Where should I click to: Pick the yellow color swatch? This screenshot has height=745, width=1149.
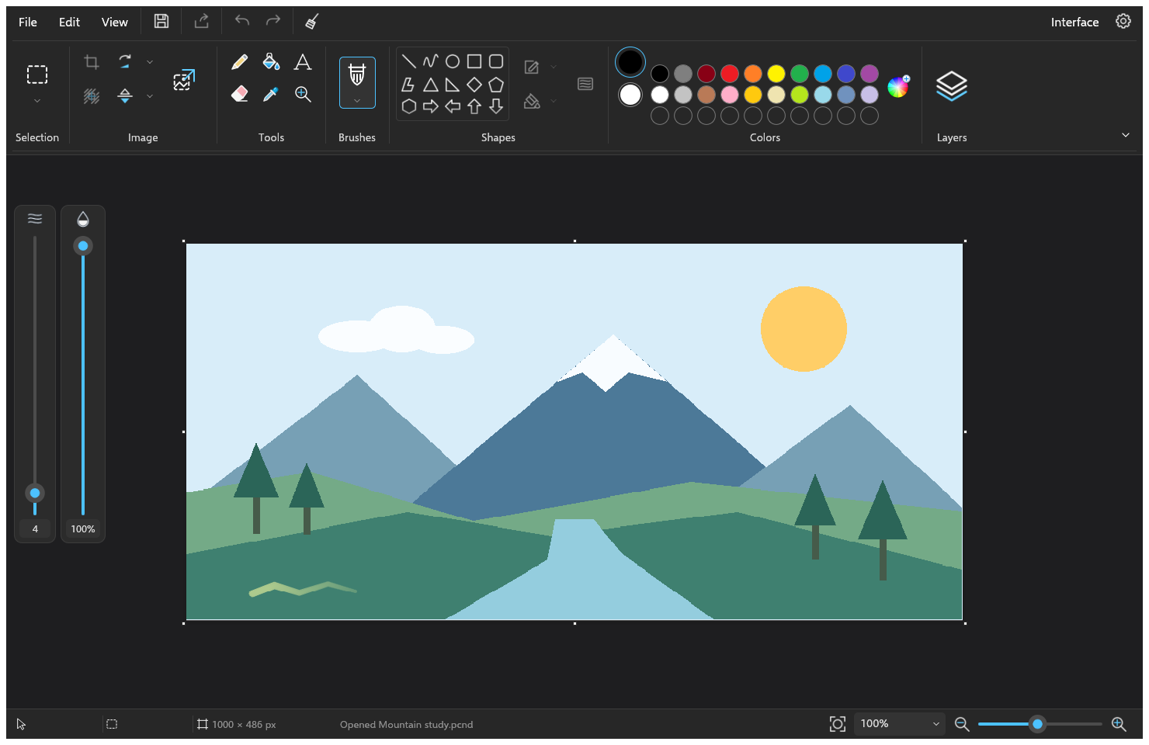(776, 74)
